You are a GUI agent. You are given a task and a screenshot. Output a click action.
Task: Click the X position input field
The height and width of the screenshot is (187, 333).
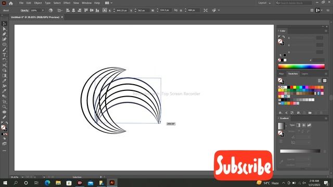pos(122,10)
